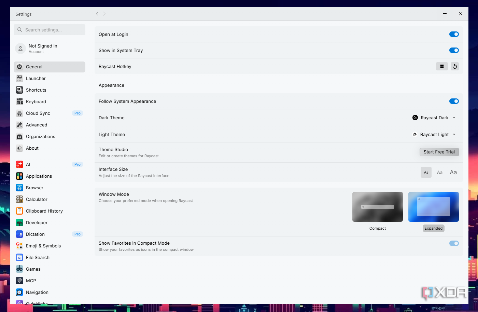Screen dimensions: 478x312
Task: Select the smallest interface size Aa
Action: [x=426, y=172]
